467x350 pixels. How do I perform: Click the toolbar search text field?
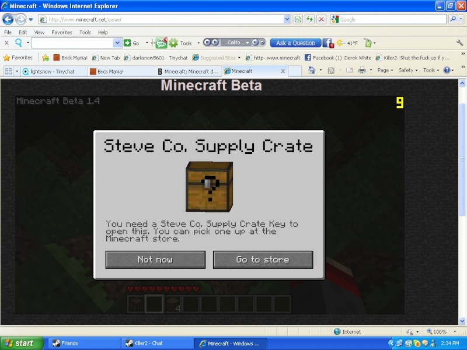tap(72, 43)
